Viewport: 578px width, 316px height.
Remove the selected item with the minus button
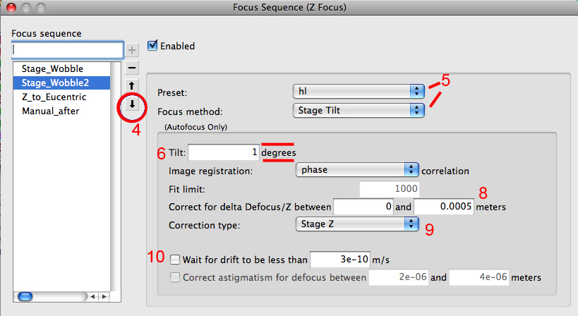pos(132,68)
